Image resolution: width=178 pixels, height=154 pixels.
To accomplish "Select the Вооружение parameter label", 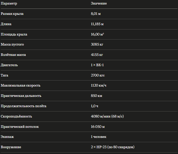I will tap(11, 147).
